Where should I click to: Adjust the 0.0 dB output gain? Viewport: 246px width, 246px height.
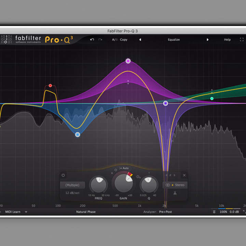click(x=234, y=212)
